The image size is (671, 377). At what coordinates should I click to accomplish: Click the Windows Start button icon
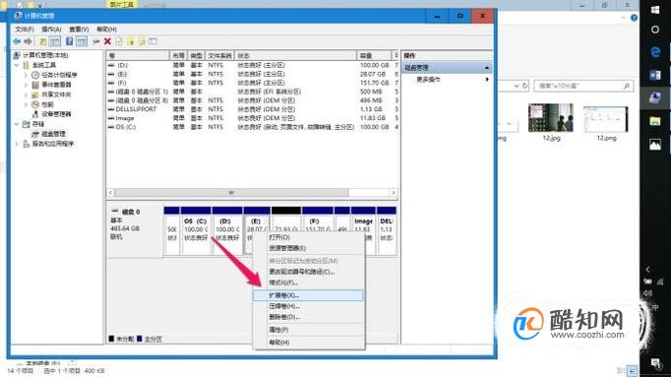click(x=655, y=10)
